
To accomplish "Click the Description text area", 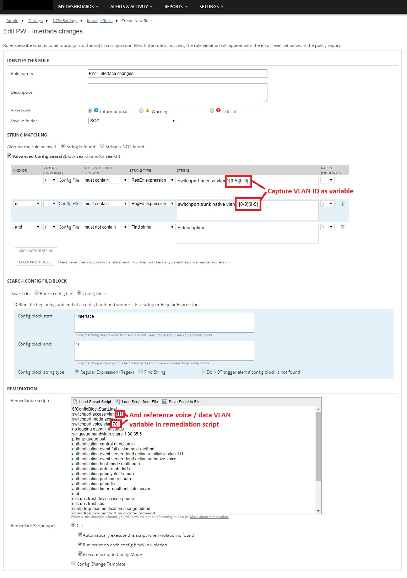I will coord(178,93).
